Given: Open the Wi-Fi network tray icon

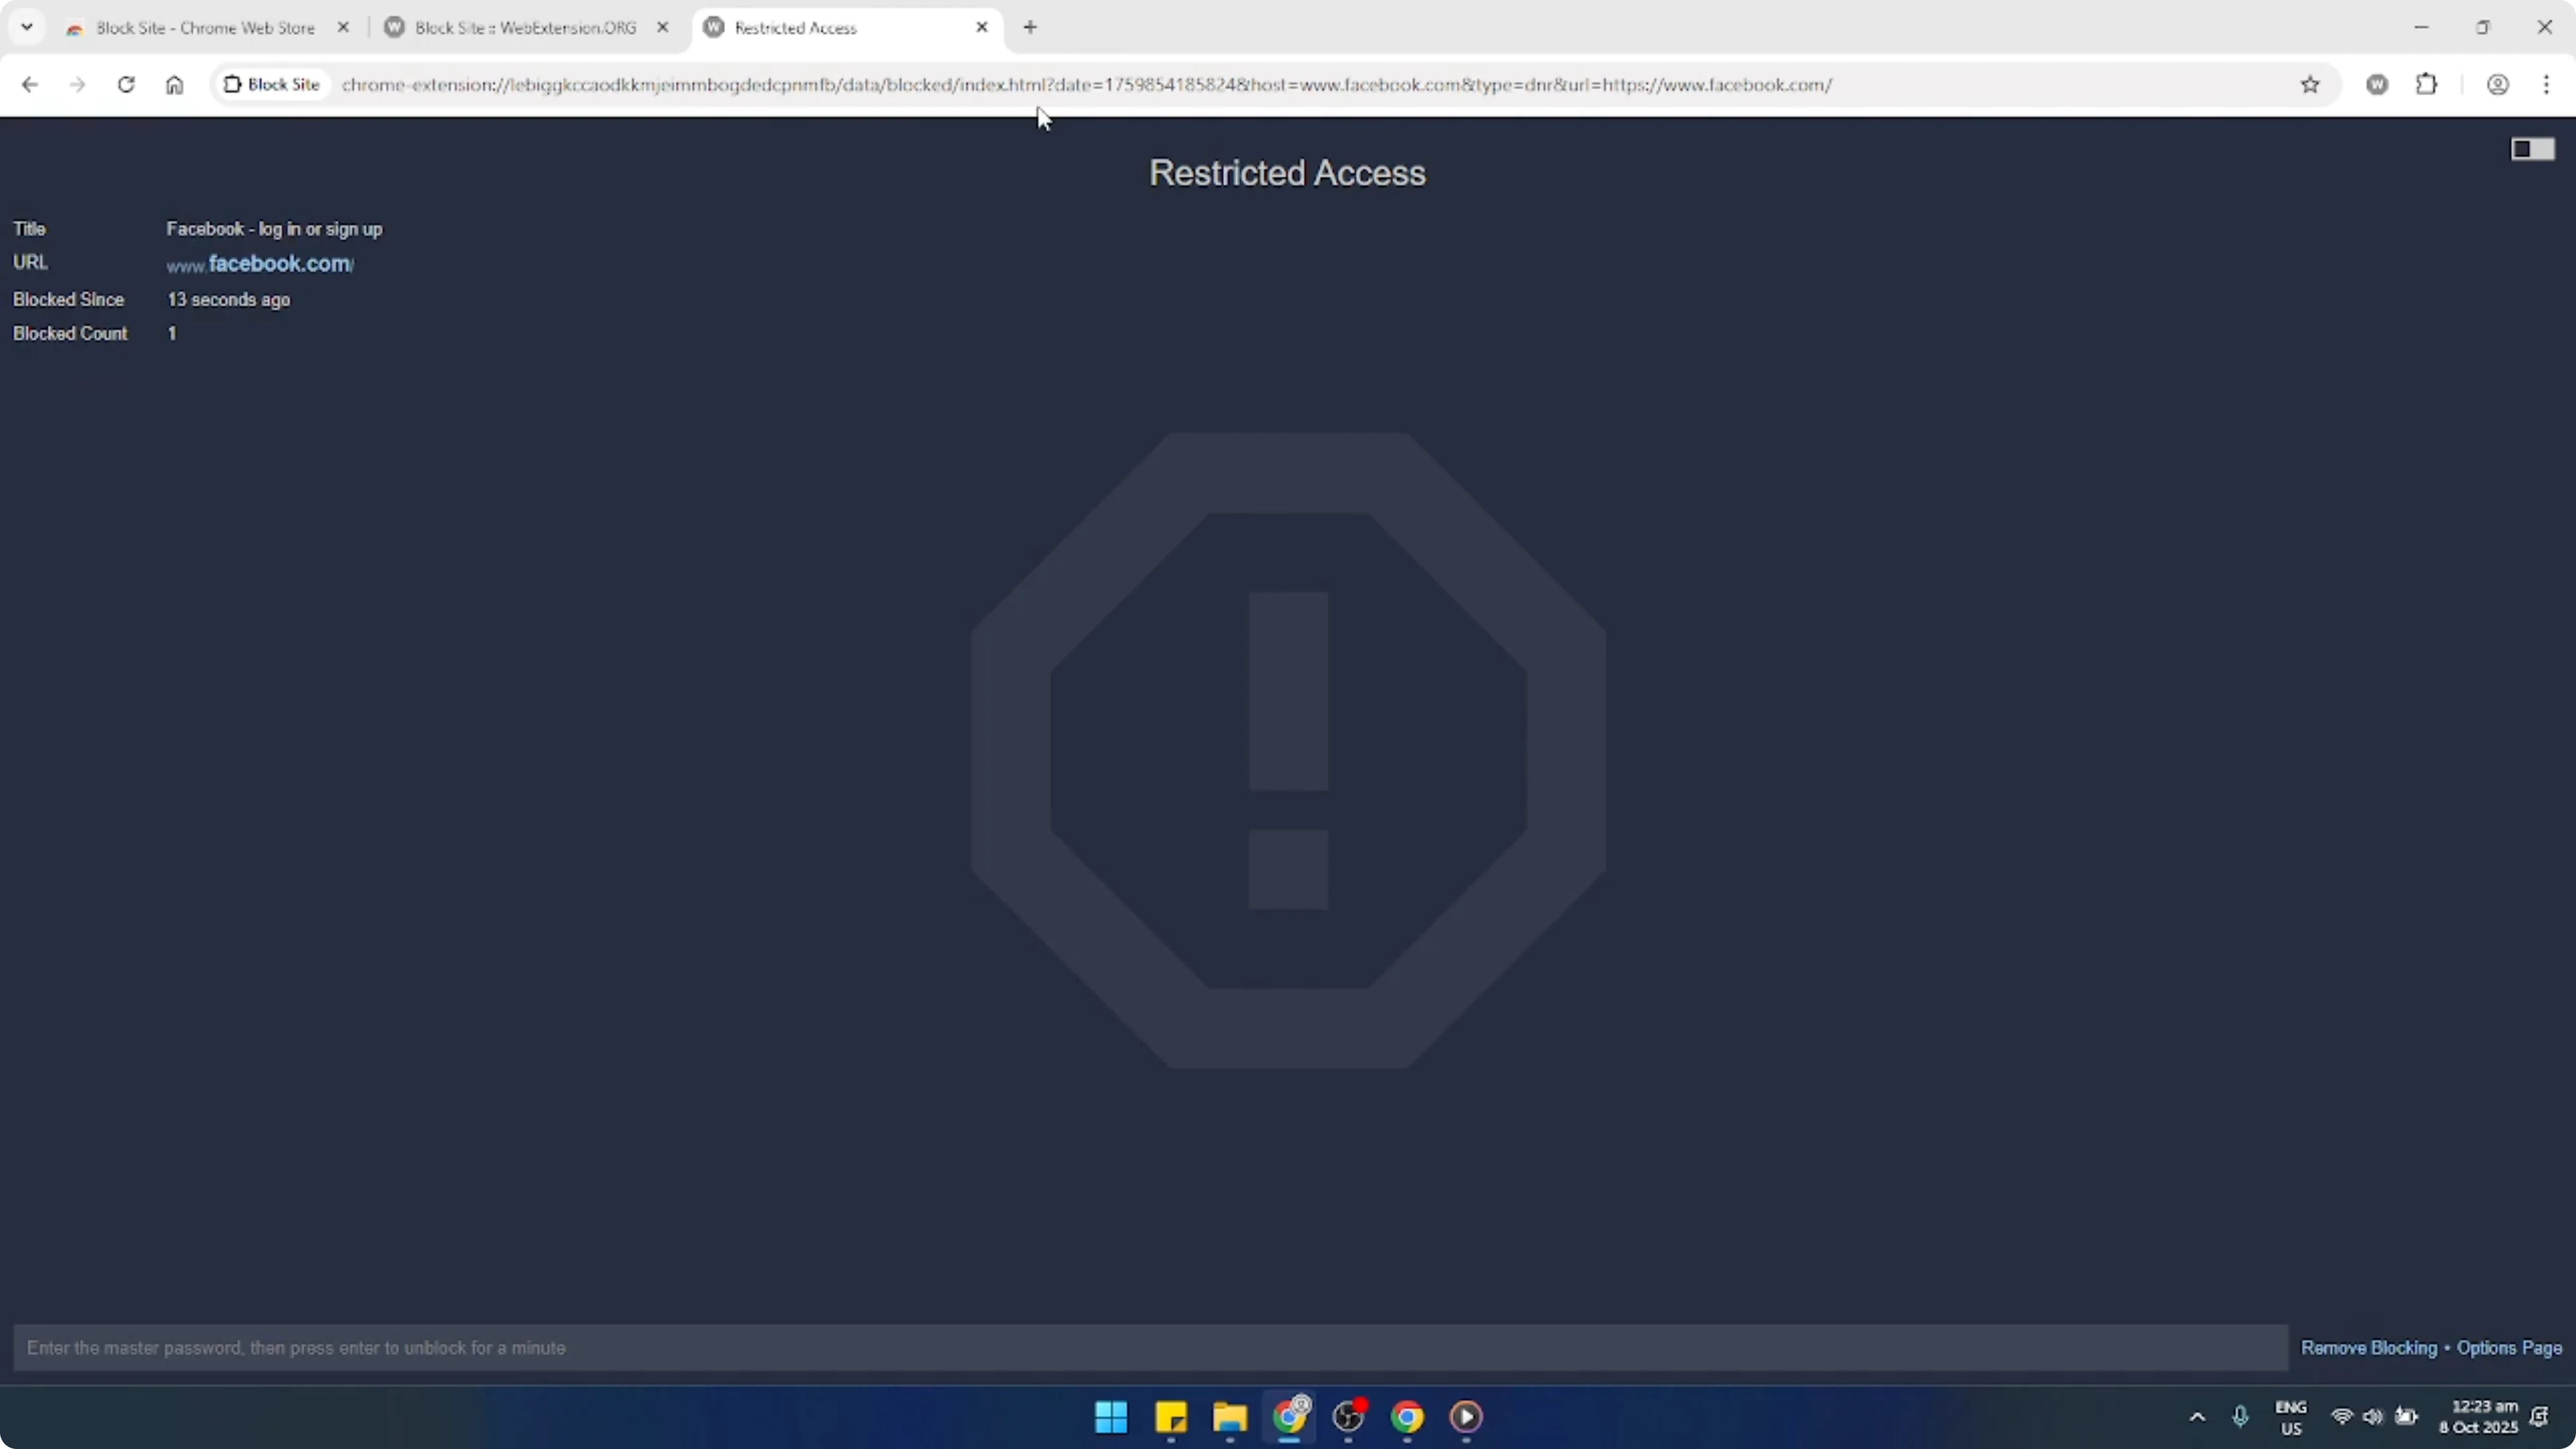Looking at the screenshot, I should click(x=2342, y=1417).
